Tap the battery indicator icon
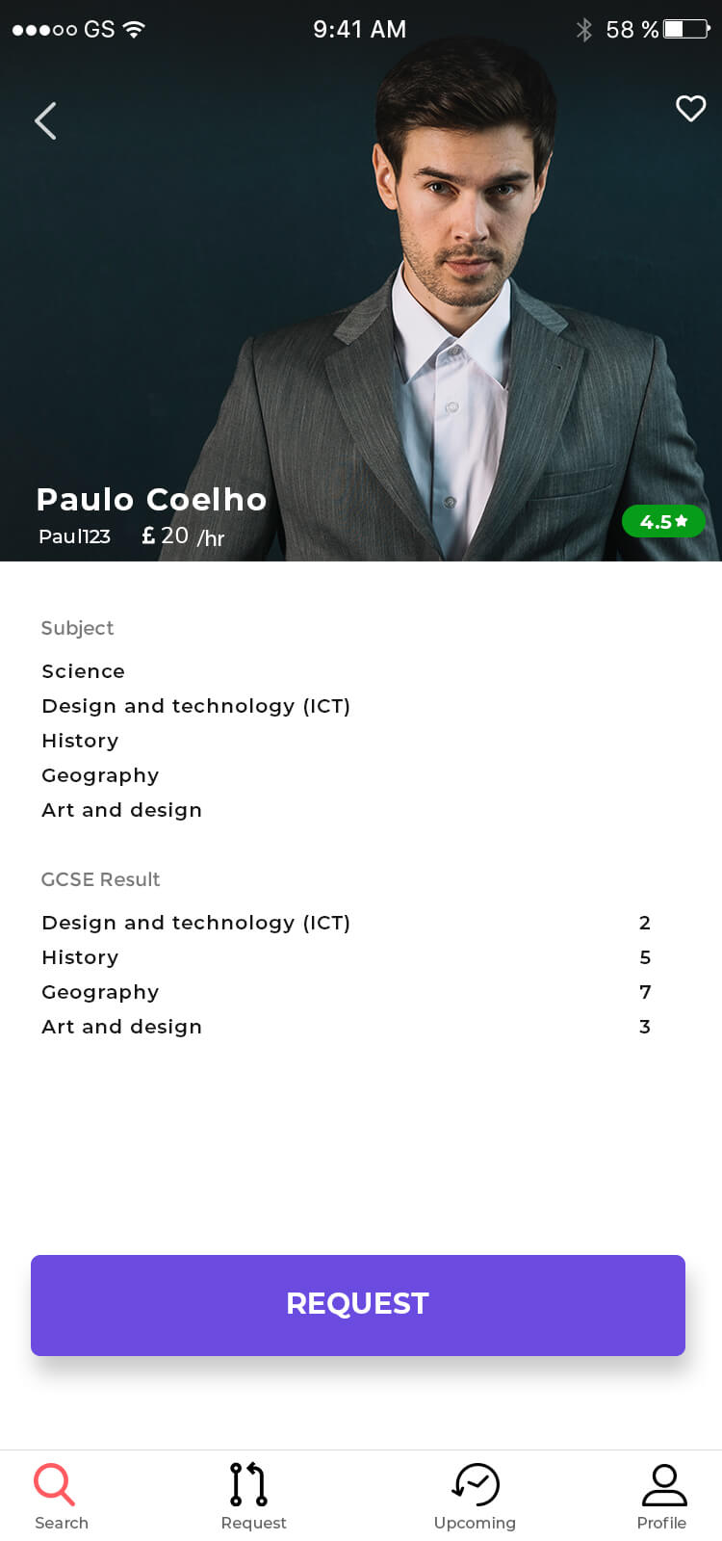 click(x=686, y=29)
